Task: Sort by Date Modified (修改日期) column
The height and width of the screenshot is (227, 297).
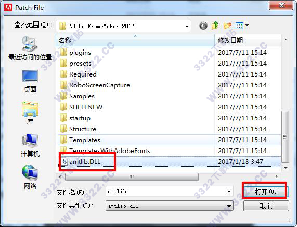Action: pyautogui.click(x=248, y=40)
